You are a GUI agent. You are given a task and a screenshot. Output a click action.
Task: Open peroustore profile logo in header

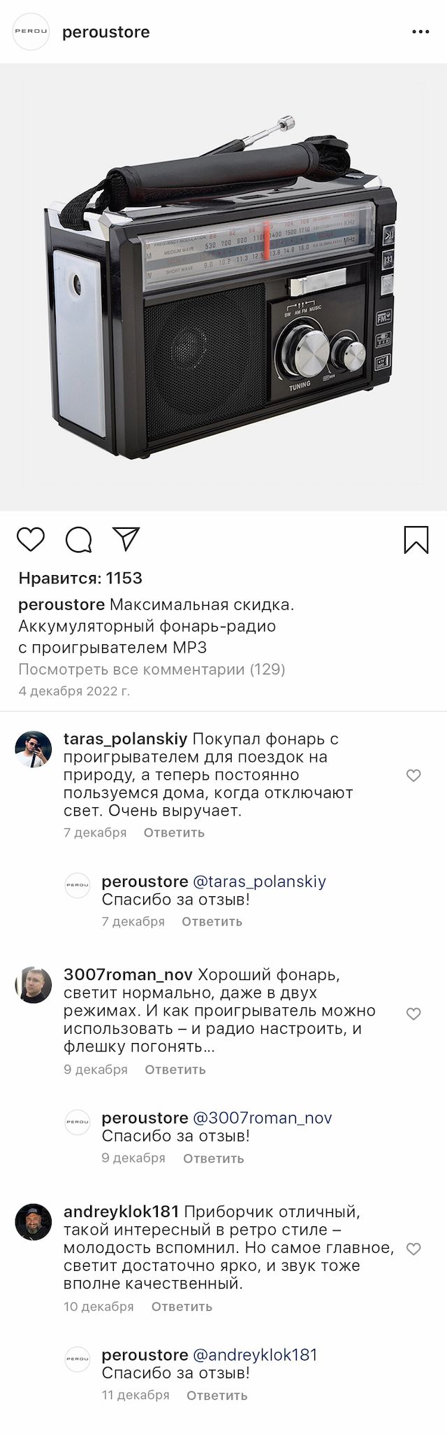31,32
